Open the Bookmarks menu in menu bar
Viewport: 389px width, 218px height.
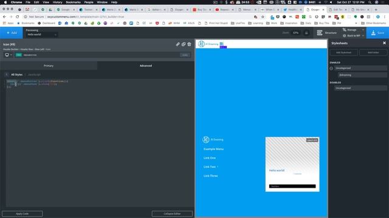pos(73,2)
